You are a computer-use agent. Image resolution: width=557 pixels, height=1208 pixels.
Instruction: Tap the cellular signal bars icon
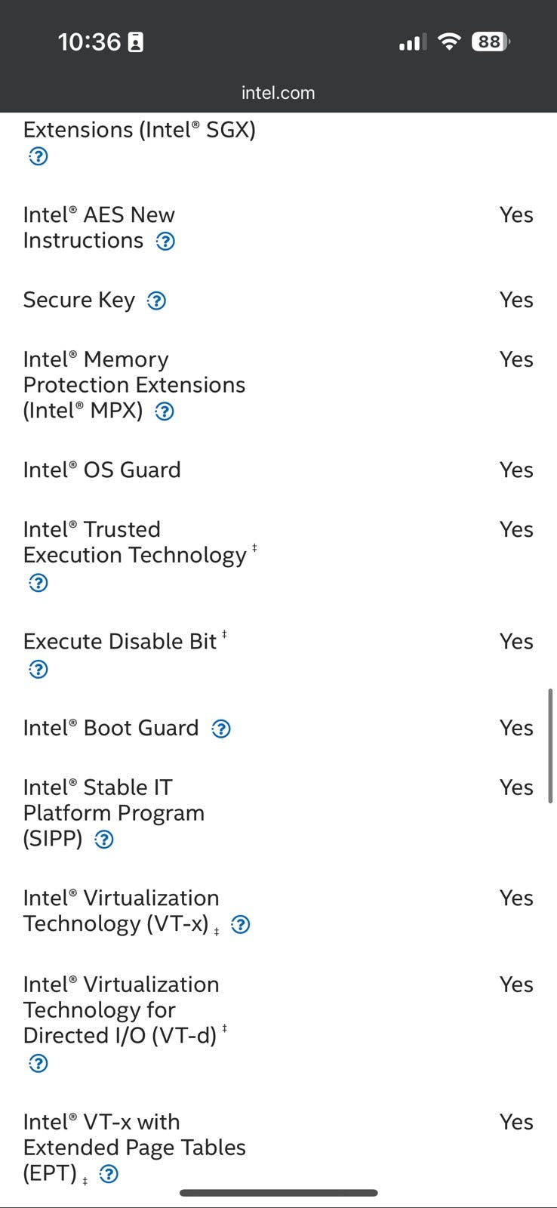point(412,42)
